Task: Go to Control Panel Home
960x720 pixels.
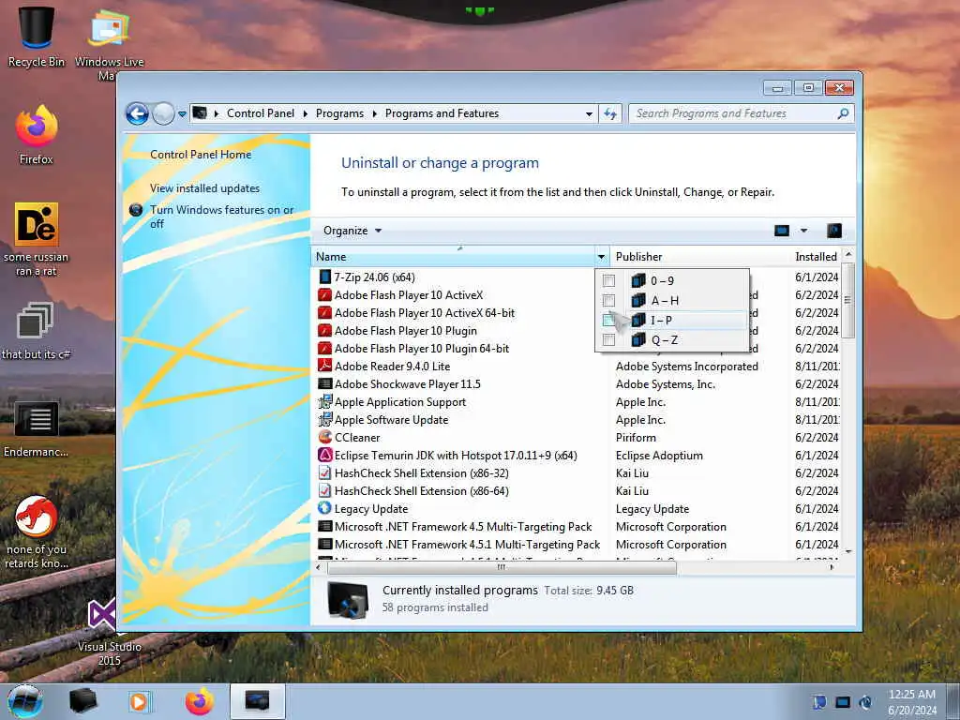Action: pos(201,155)
